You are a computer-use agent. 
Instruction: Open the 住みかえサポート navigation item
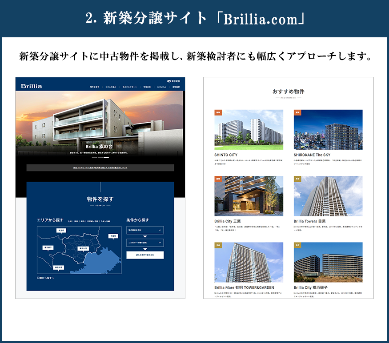pyautogui.click(x=129, y=87)
